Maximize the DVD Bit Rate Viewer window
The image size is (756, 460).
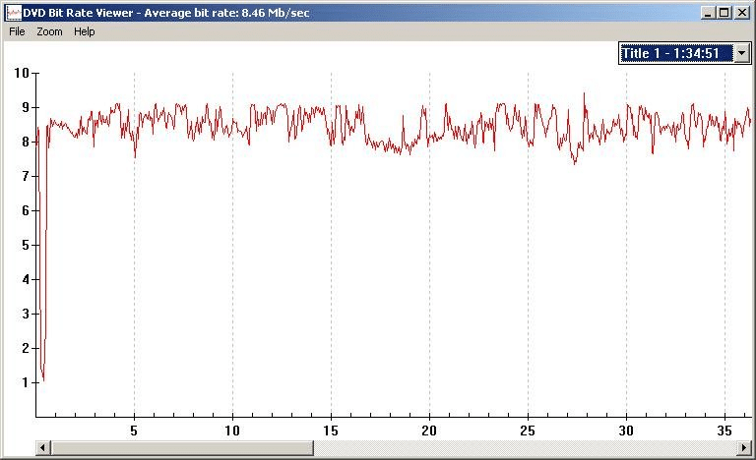pyautogui.click(x=724, y=13)
